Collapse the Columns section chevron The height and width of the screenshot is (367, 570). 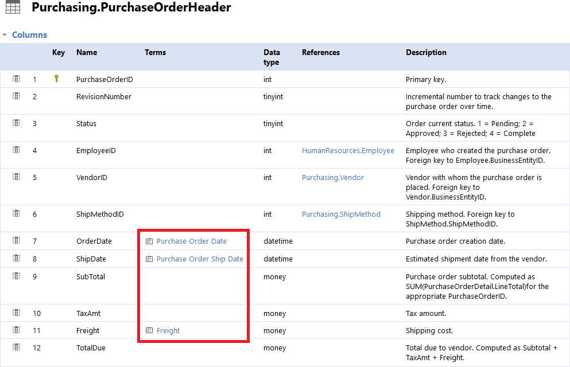[x=5, y=35]
